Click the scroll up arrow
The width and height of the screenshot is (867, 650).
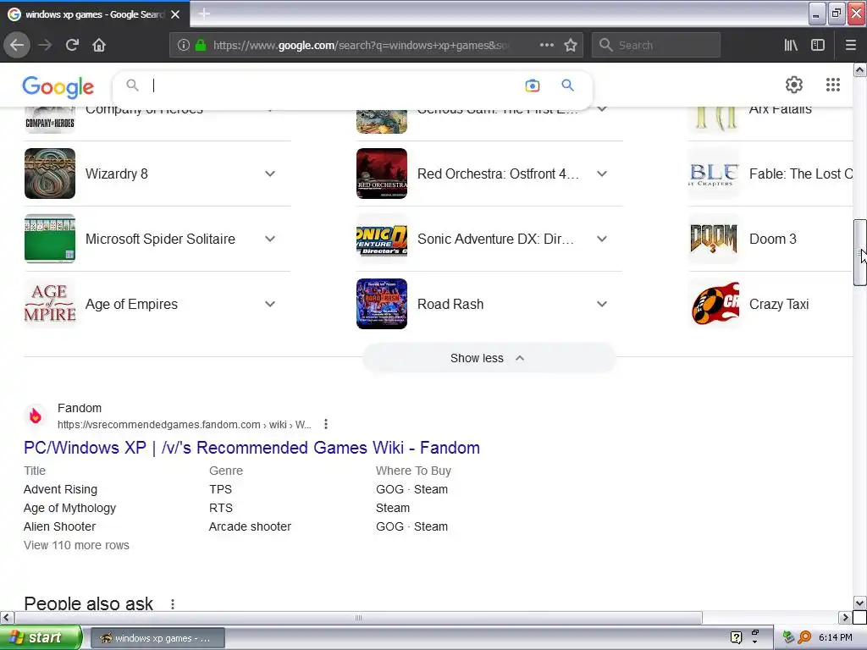tap(859, 70)
